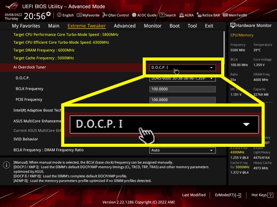
Task: Click the PCIE Frequency label
Action: coord(29,100)
